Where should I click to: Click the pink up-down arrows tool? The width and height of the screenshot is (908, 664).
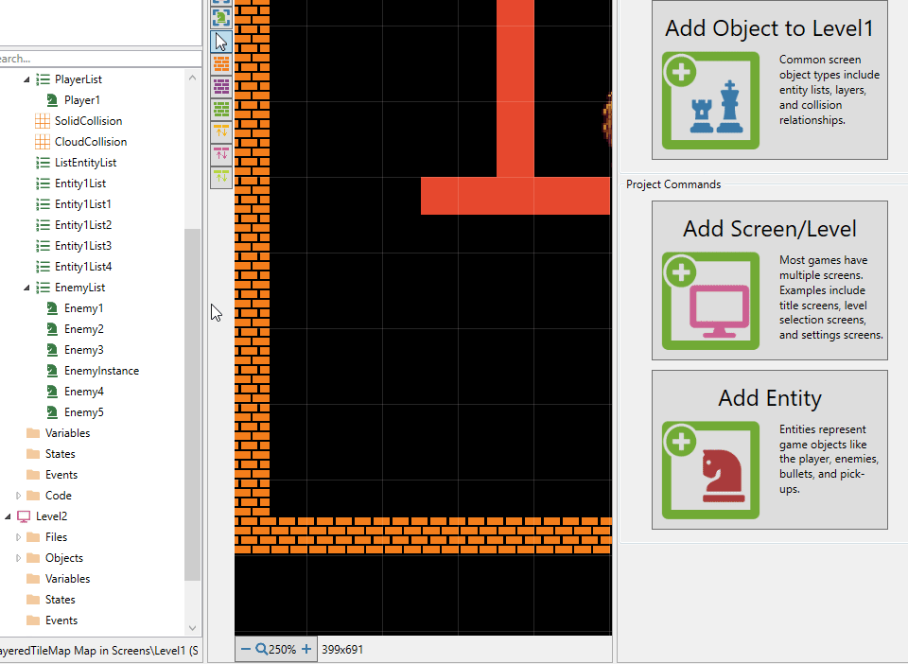click(221, 154)
